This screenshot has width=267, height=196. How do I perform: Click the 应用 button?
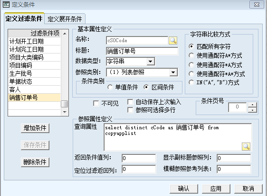pos(216,188)
